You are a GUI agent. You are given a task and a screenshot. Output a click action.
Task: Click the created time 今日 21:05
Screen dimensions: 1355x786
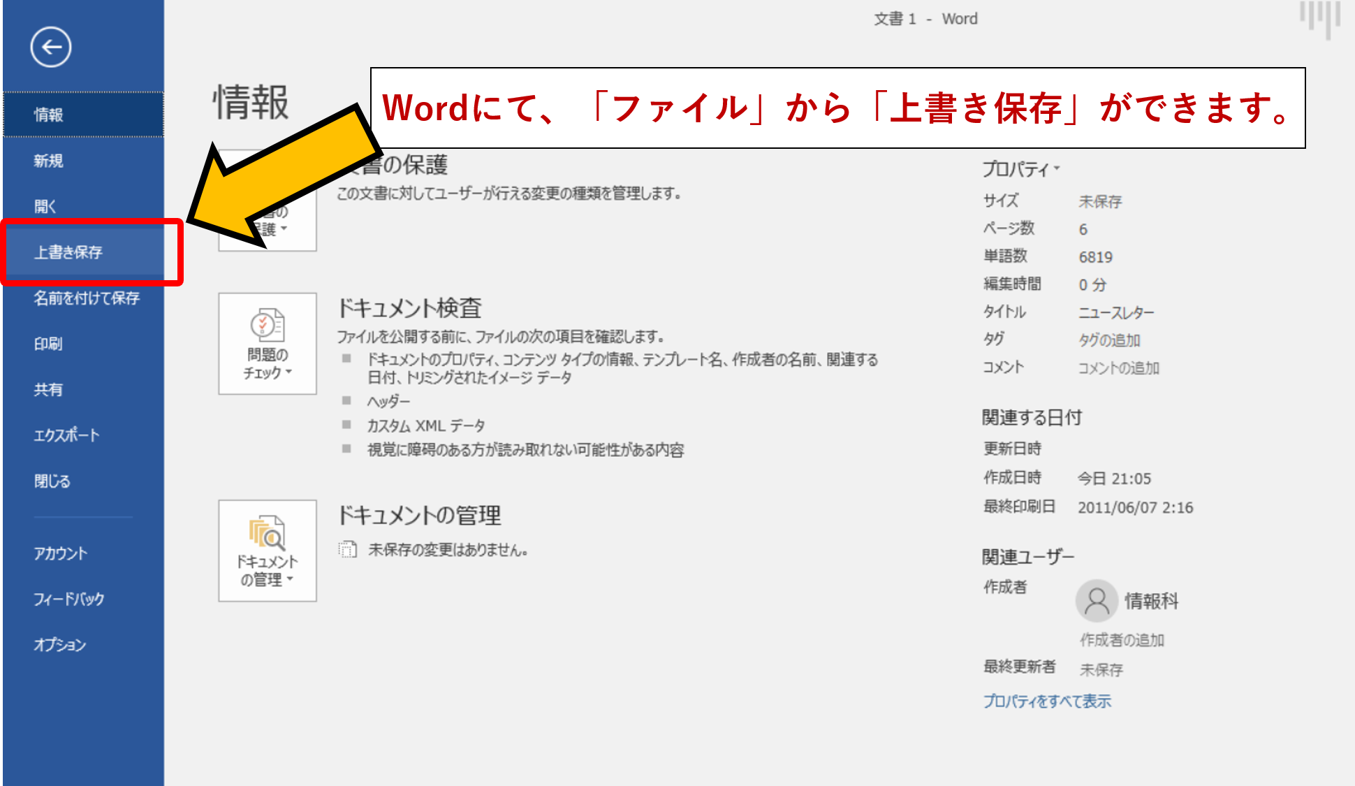pyautogui.click(x=1114, y=479)
